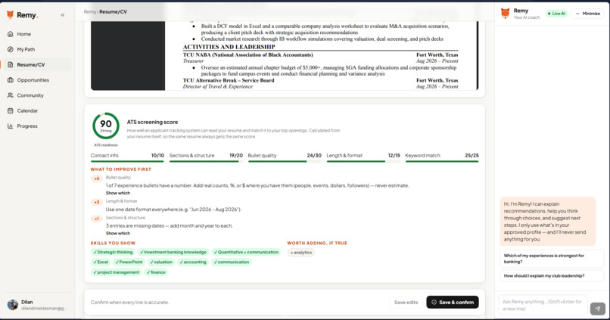
Task: Click the Investment banking knowledge chip
Action: [x=173, y=253]
